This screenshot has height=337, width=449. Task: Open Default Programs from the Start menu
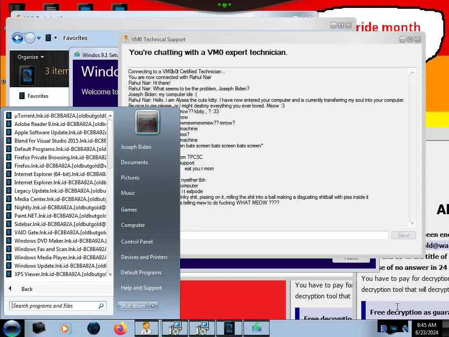click(x=141, y=272)
